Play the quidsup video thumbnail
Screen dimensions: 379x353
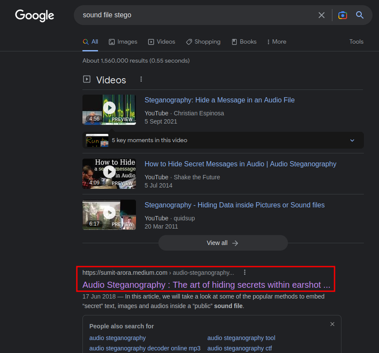pyautogui.click(x=109, y=215)
